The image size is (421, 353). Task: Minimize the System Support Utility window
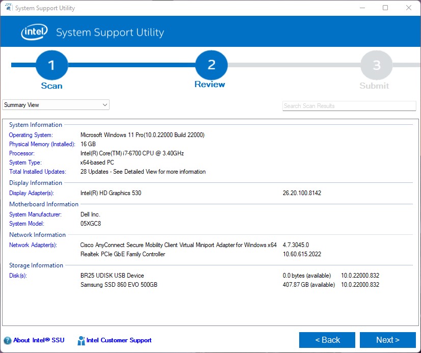362,8
